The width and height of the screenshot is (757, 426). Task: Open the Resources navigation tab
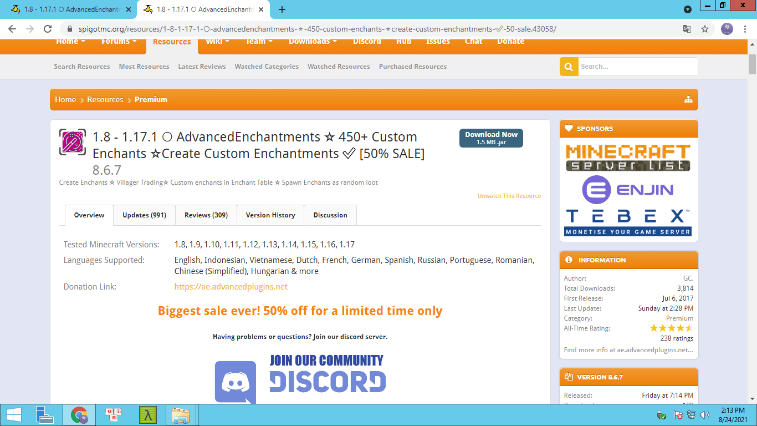point(172,42)
